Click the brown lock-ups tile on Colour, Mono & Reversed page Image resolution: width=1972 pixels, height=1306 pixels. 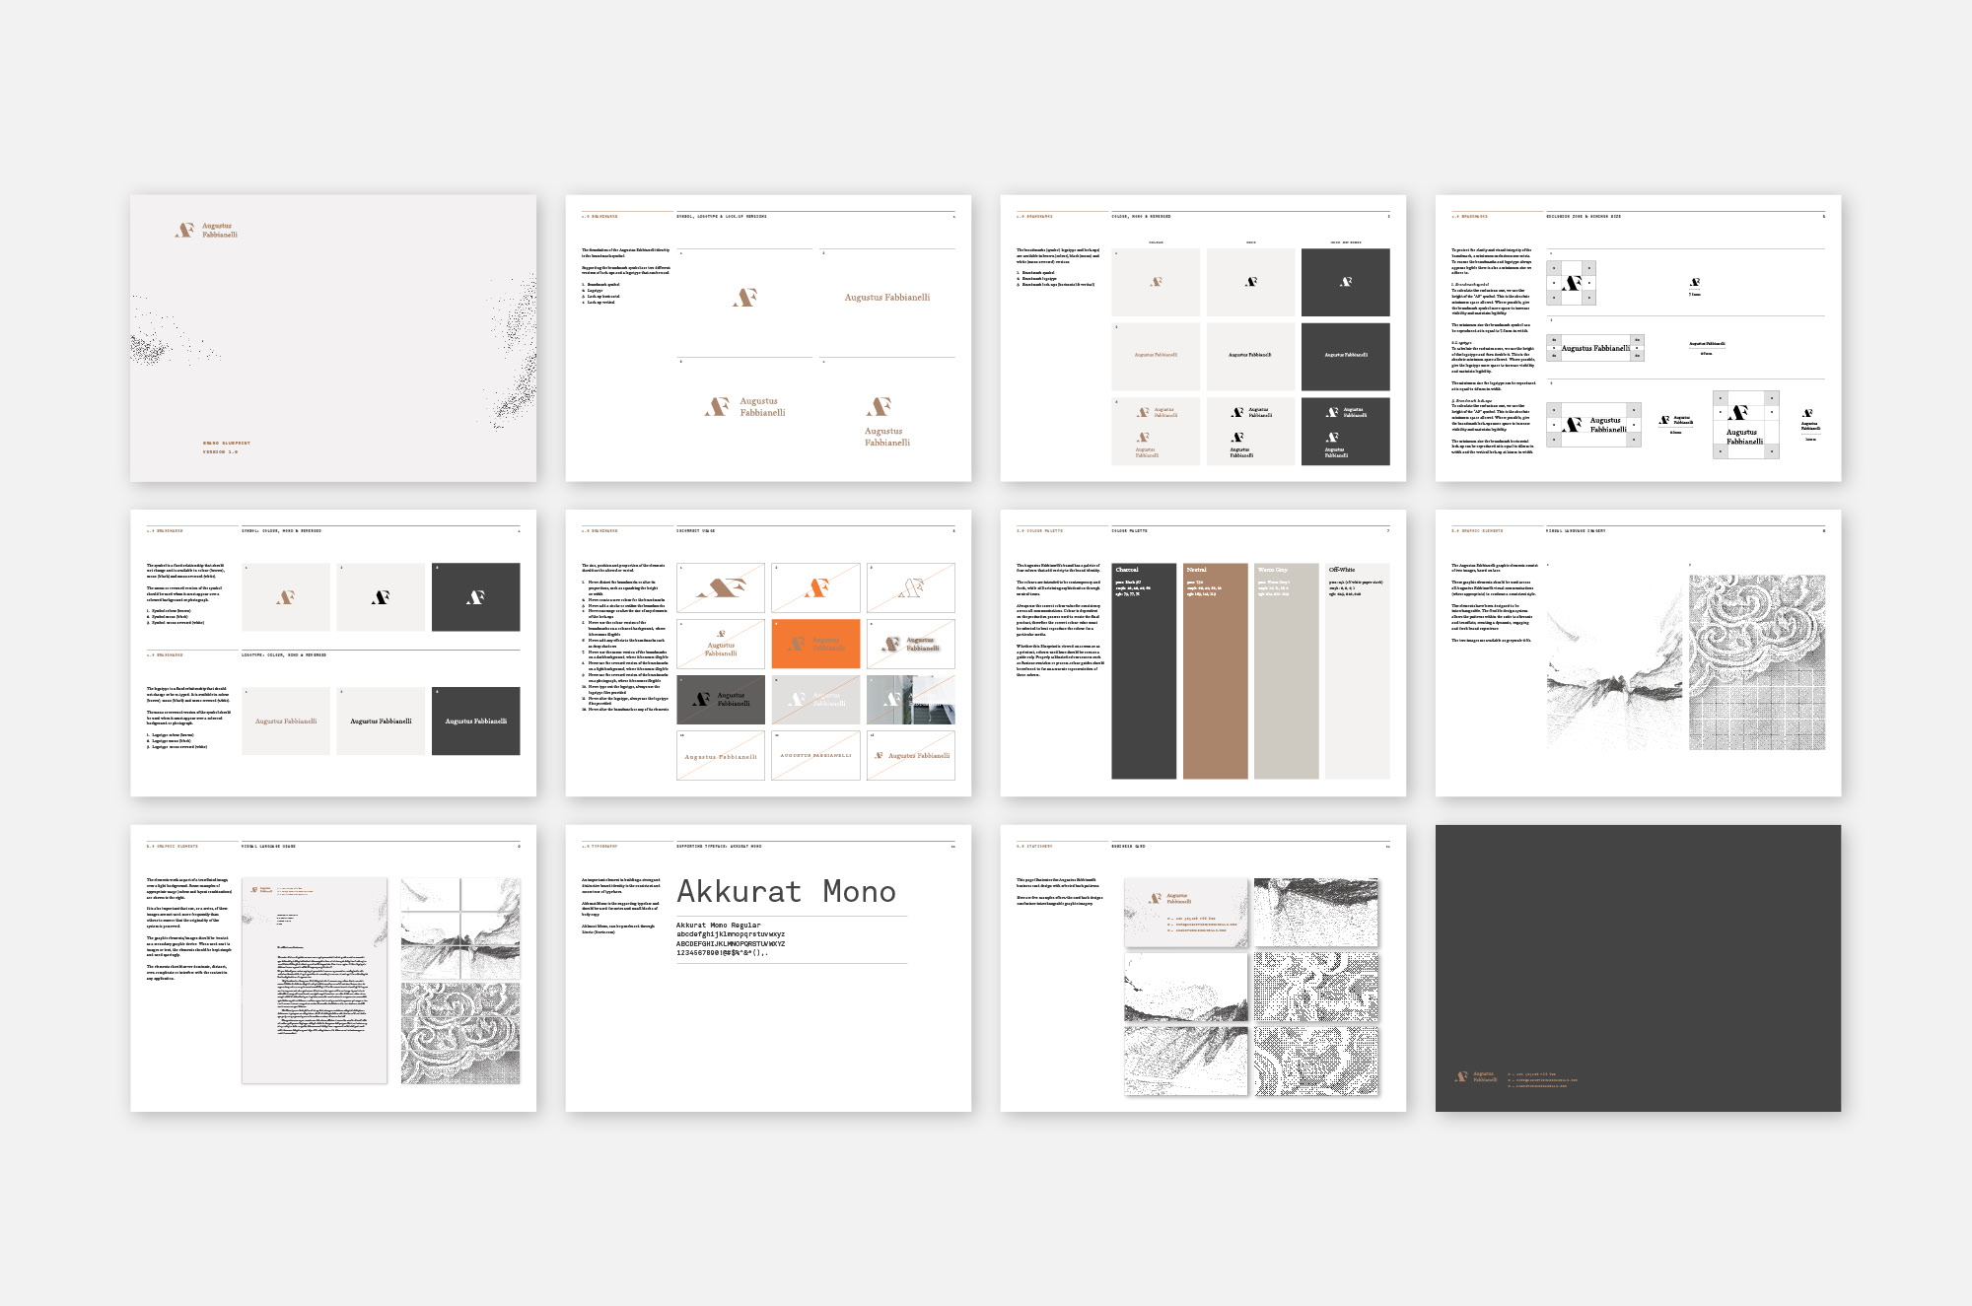pos(1156,431)
